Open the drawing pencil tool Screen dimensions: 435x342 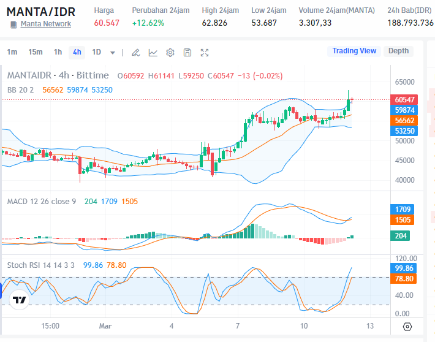[135, 53]
